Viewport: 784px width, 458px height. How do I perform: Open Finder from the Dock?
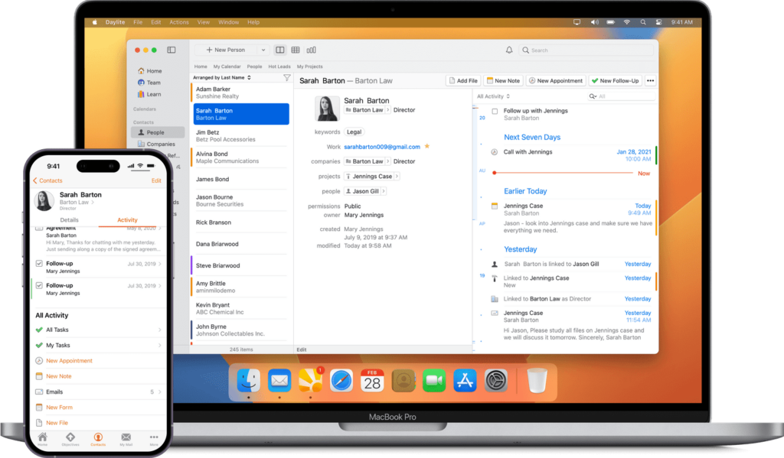click(x=249, y=381)
